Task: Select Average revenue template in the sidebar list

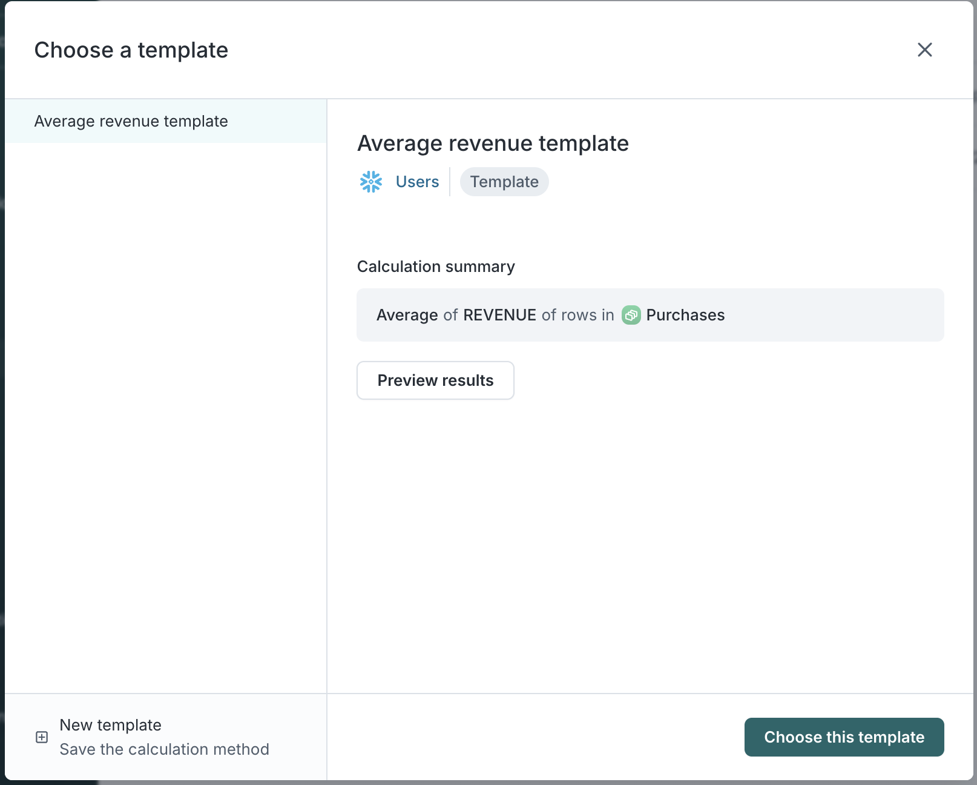Action: coord(131,121)
